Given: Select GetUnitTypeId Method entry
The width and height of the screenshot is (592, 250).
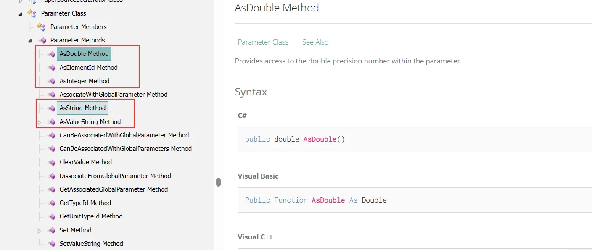Looking at the screenshot, I should click(91, 216).
